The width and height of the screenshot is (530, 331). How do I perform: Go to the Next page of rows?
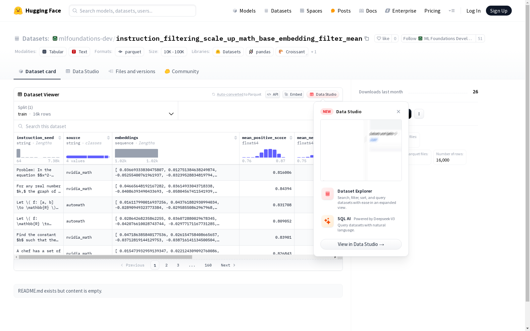[x=228, y=265]
